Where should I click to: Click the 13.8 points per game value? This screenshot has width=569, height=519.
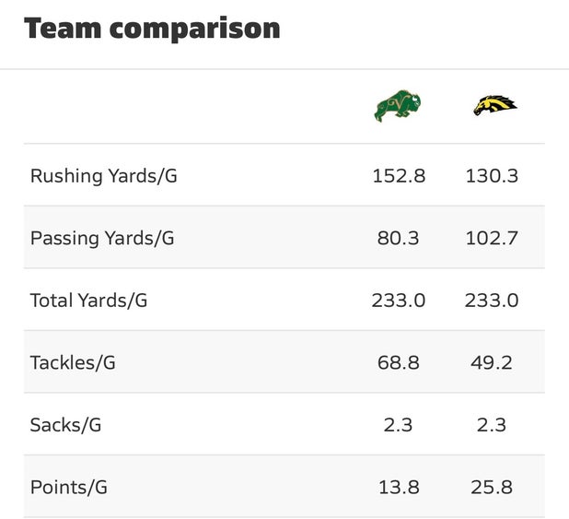click(399, 487)
